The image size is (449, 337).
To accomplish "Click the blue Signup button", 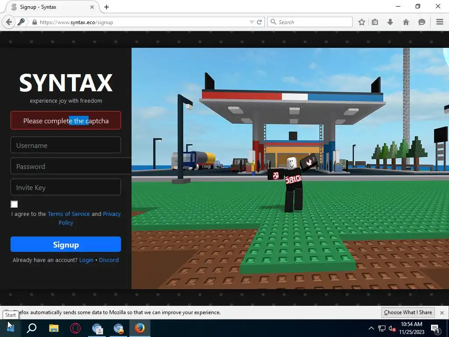I will 66,244.
